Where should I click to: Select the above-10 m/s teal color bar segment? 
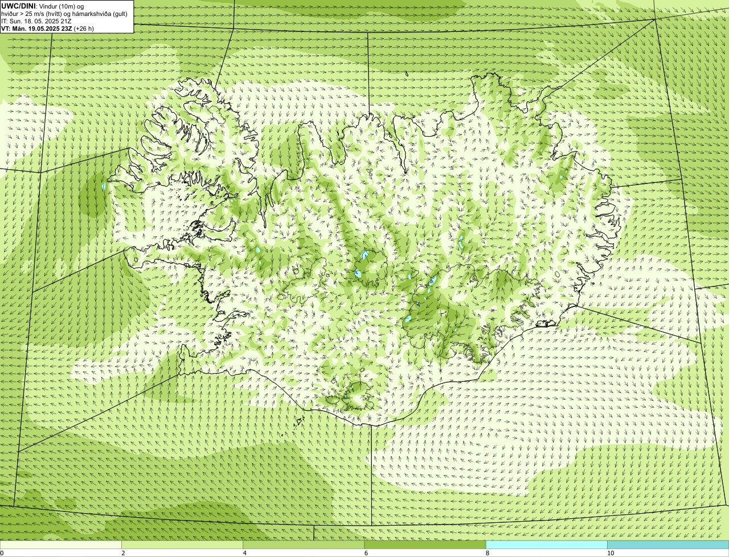point(668,545)
